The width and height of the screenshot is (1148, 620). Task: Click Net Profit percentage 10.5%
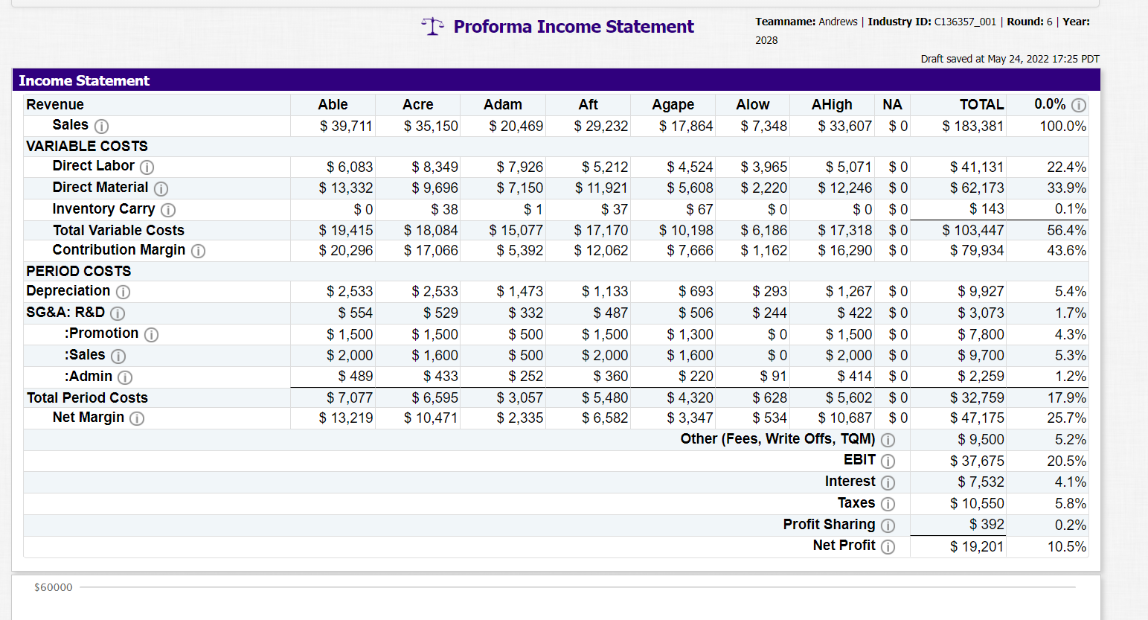(1066, 546)
